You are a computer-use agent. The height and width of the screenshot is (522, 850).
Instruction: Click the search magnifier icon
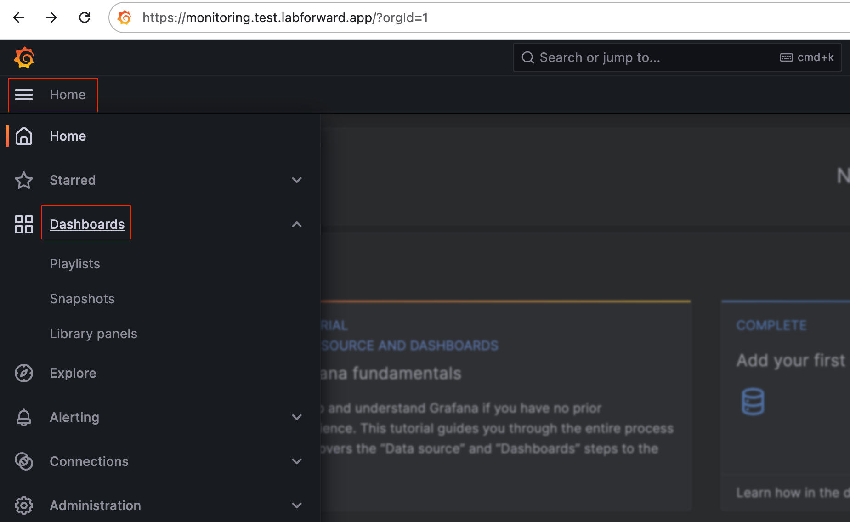[528, 57]
